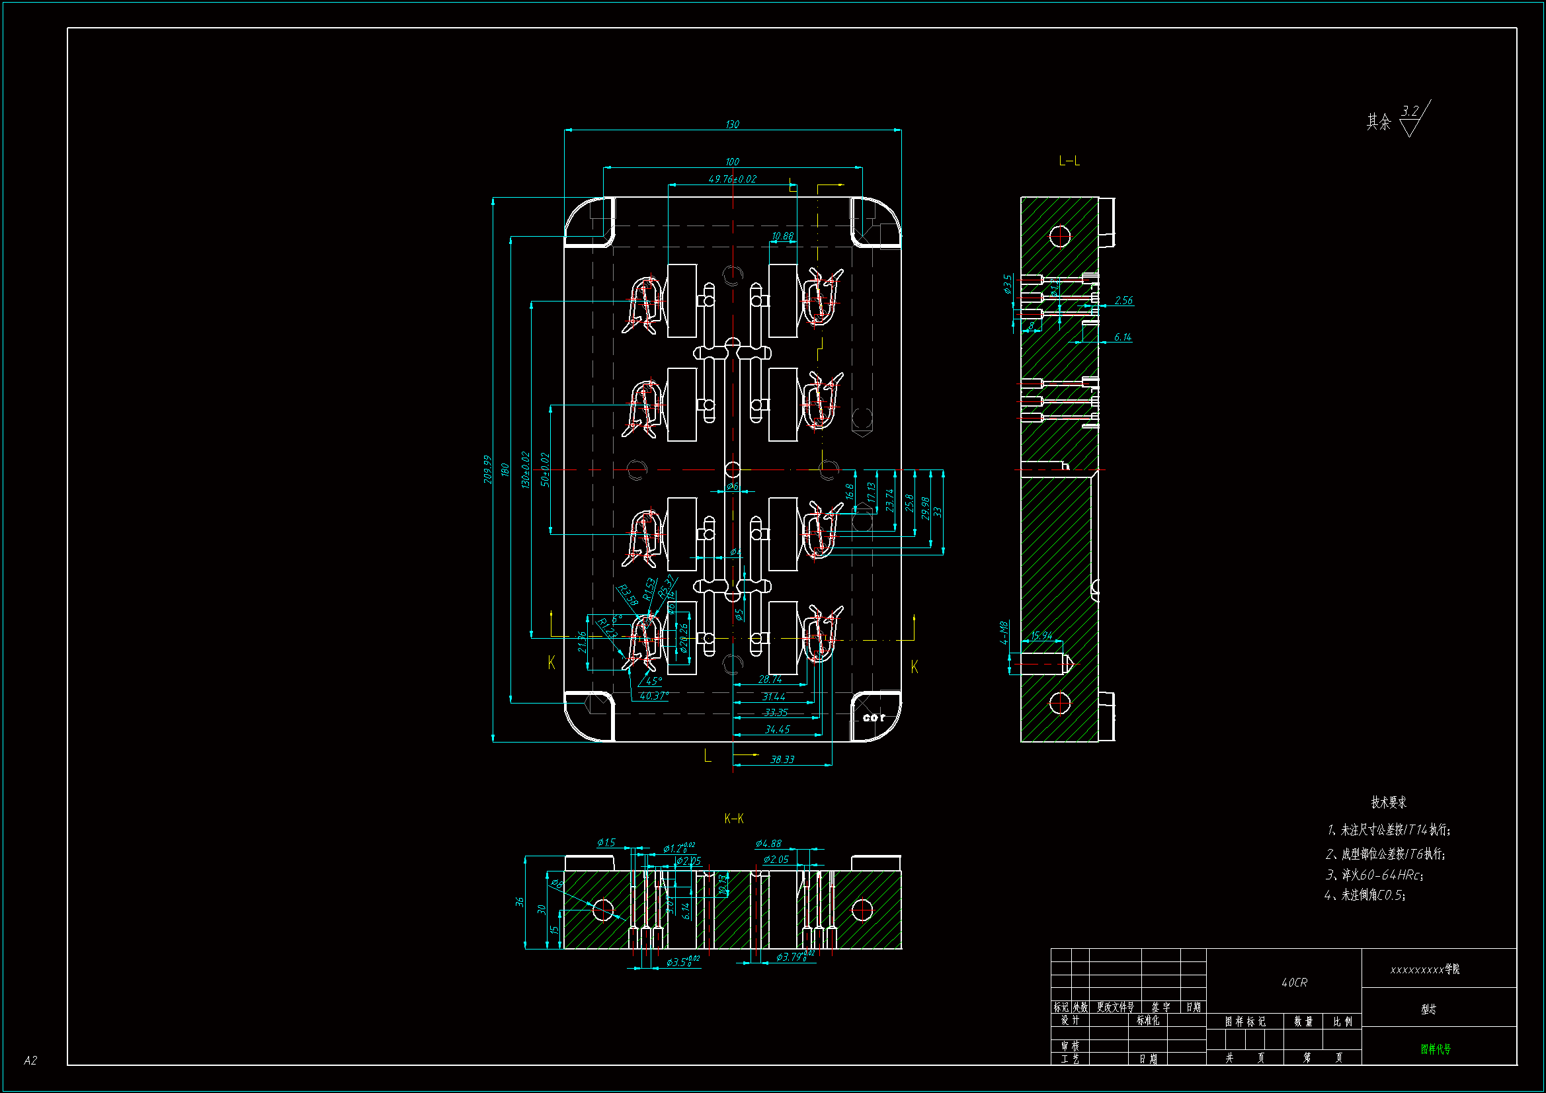This screenshot has height=1093, width=1546.
Task: Click the 209.99 vertical dimension
Action: tap(487, 469)
